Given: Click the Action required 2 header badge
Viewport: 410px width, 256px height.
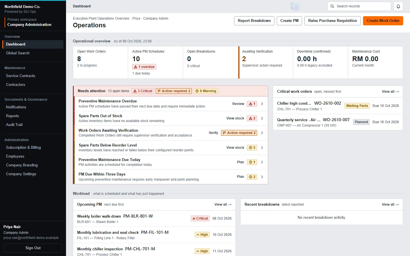Looking at the screenshot, I should 174,91.
